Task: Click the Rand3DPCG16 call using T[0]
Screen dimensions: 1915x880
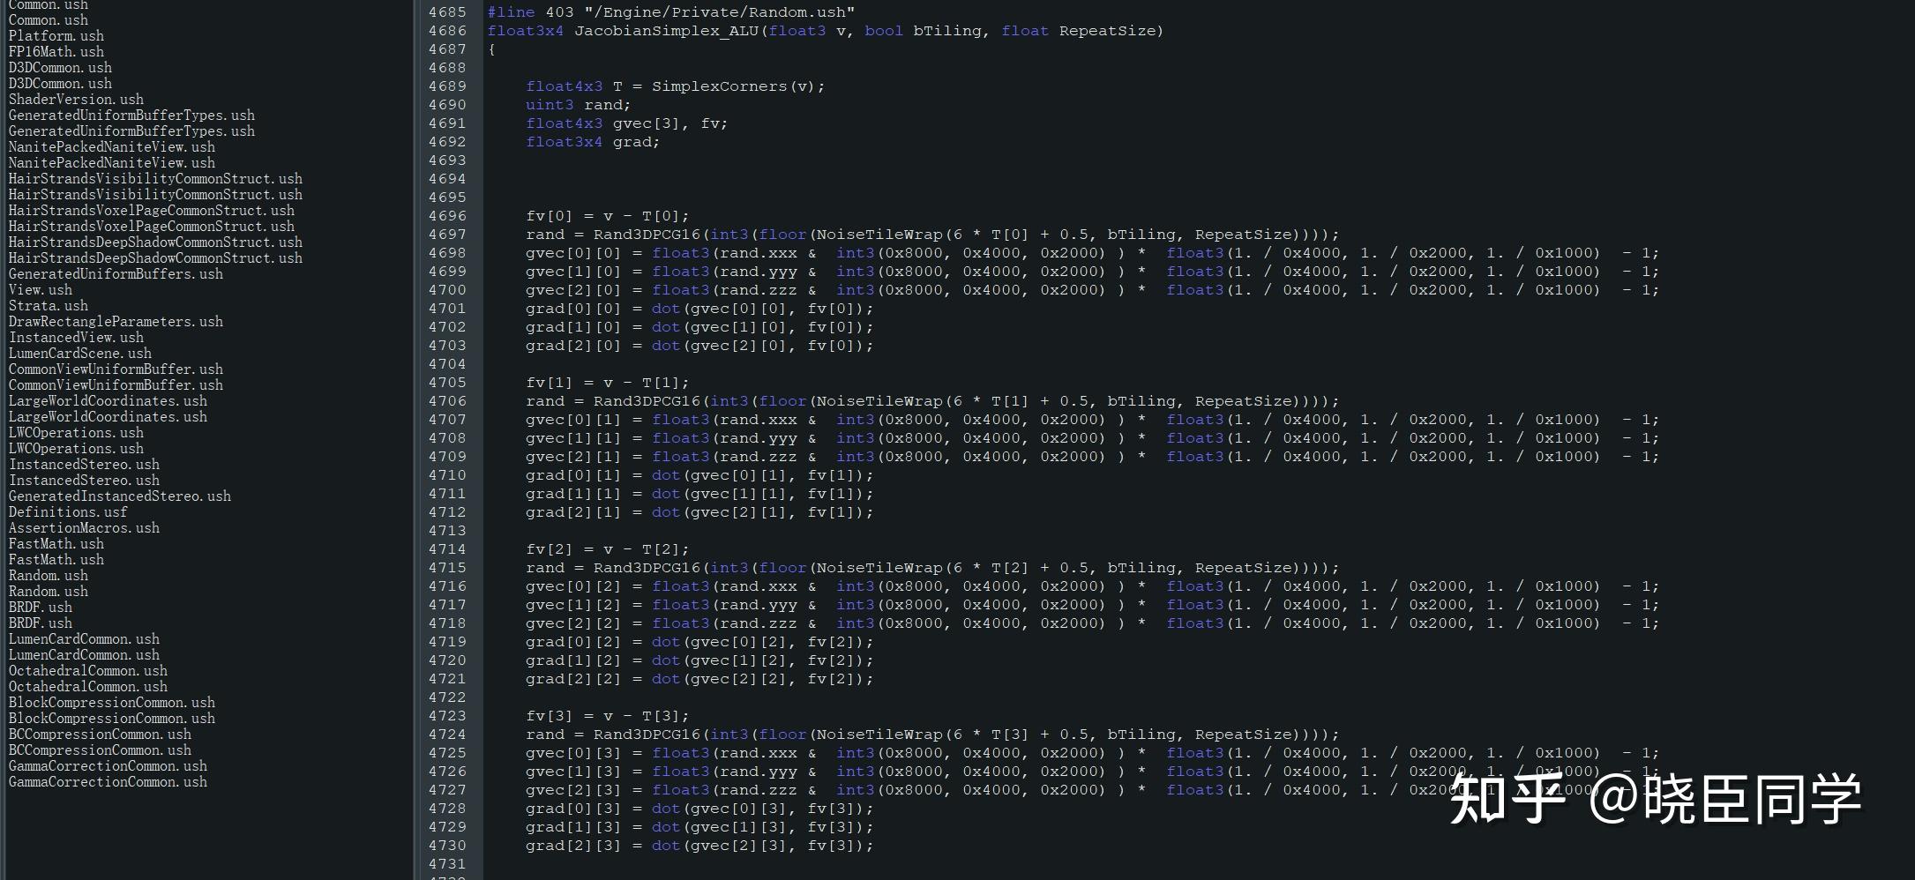Action: click(933, 235)
